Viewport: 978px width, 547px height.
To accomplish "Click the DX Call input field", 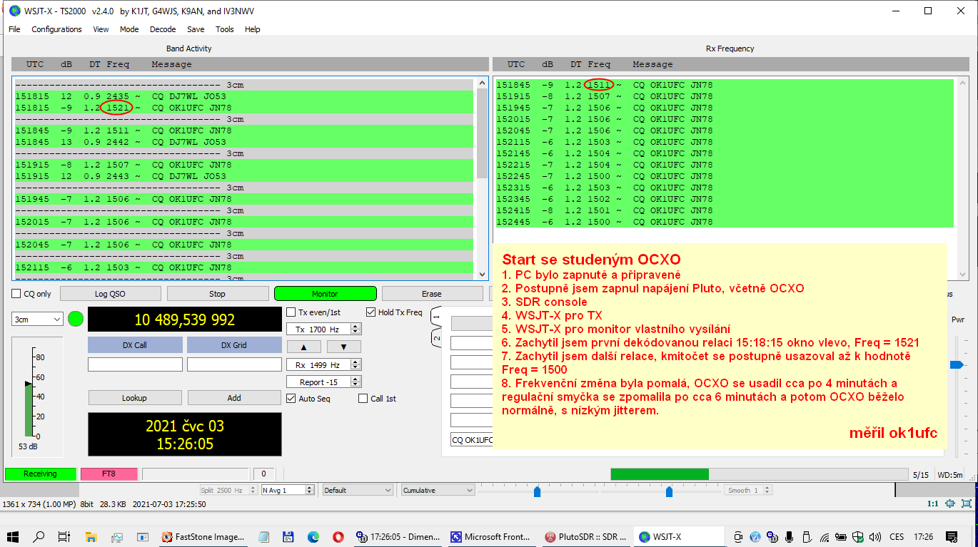I will point(135,364).
